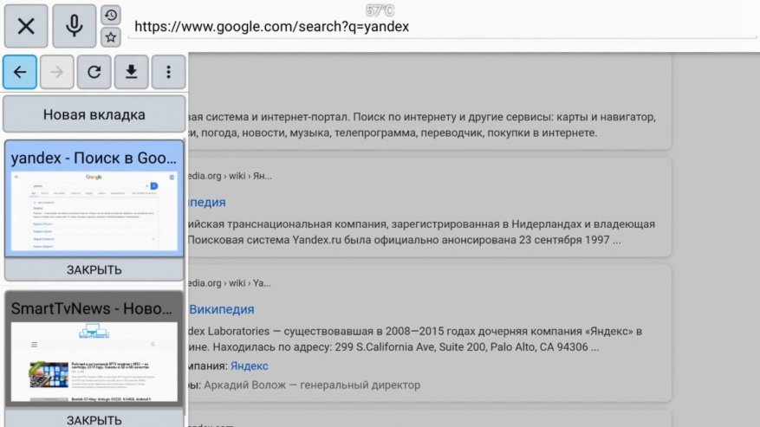Close SmartTvNews tab with ЗАКРЫТЬ
Image resolution: width=760 pixels, height=427 pixels.
point(94,418)
